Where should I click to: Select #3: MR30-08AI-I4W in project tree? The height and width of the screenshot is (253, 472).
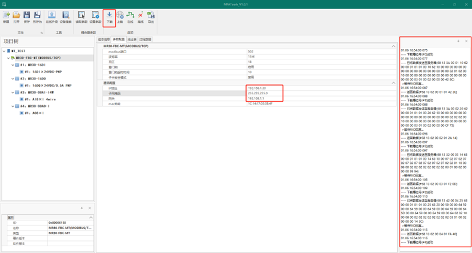[37, 93]
